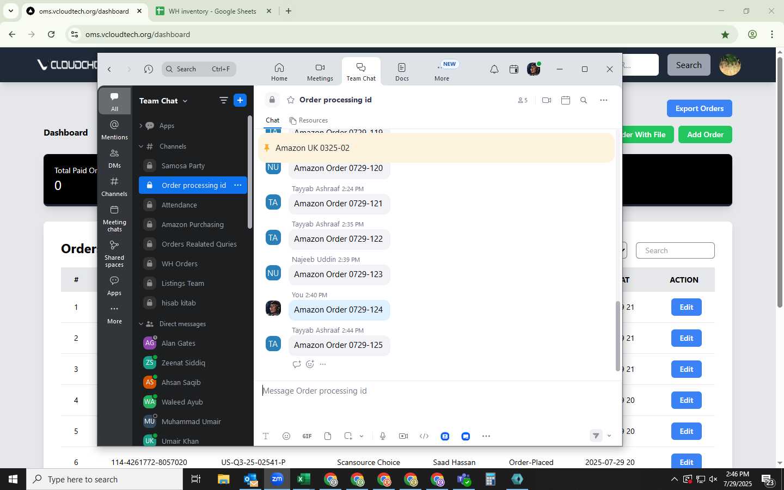Switch to the Meetings tab

(x=320, y=71)
